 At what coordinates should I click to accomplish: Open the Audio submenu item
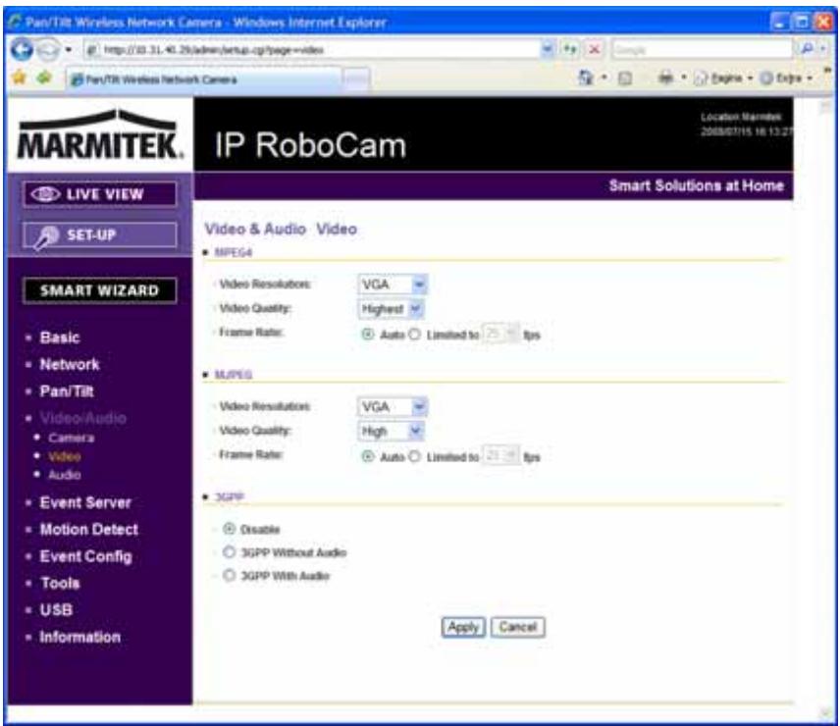point(65,475)
